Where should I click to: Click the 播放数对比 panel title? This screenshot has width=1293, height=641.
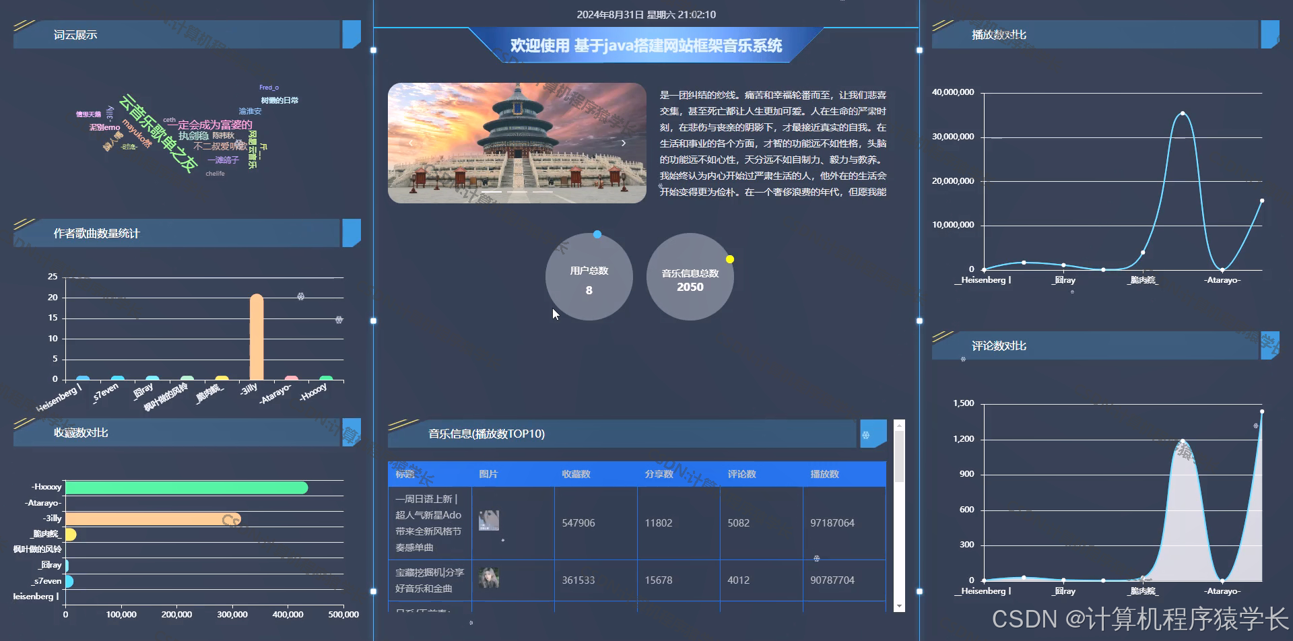pyautogui.click(x=999, y=35)
